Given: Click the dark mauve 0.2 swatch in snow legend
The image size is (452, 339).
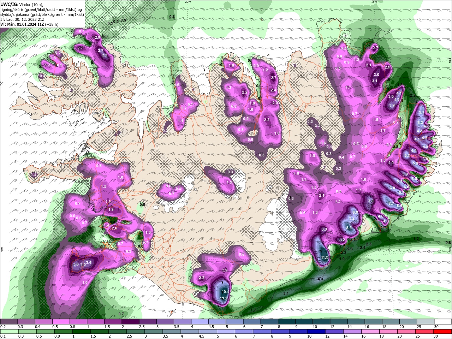Looking at the screenshot, I should tap(9, 322).
